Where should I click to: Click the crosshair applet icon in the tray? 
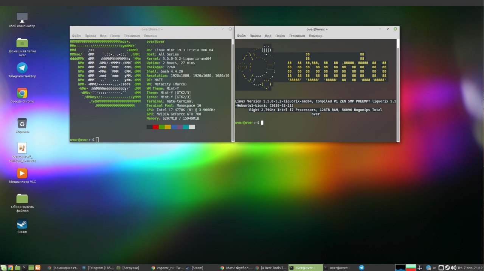coord(419,268)
